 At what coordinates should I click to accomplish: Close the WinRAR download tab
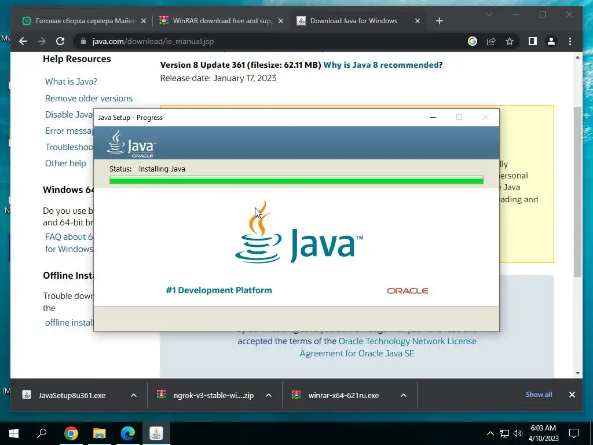pos(281,21)
